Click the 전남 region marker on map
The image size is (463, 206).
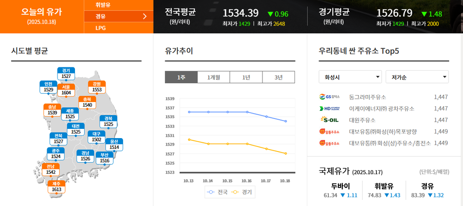tap(51, 170)
